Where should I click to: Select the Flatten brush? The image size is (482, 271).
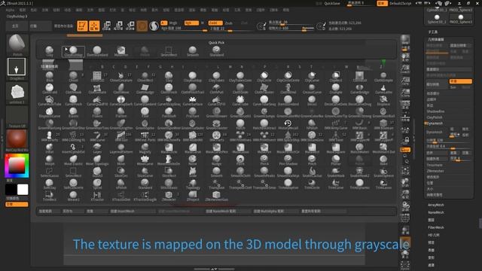(x=121, y=113)
